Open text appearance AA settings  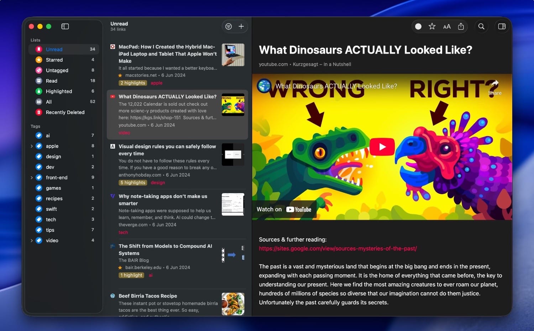coord(447,26)
